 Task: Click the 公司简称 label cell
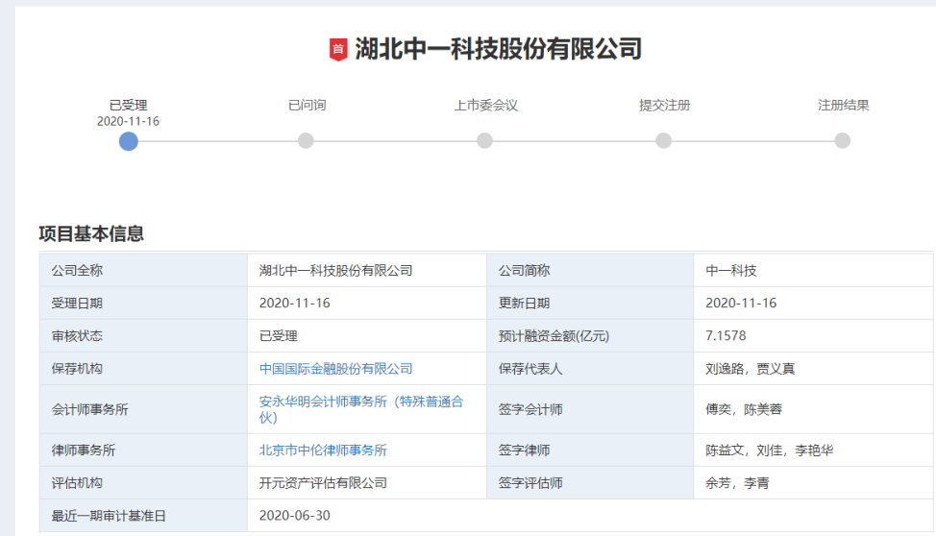[590, 270]
